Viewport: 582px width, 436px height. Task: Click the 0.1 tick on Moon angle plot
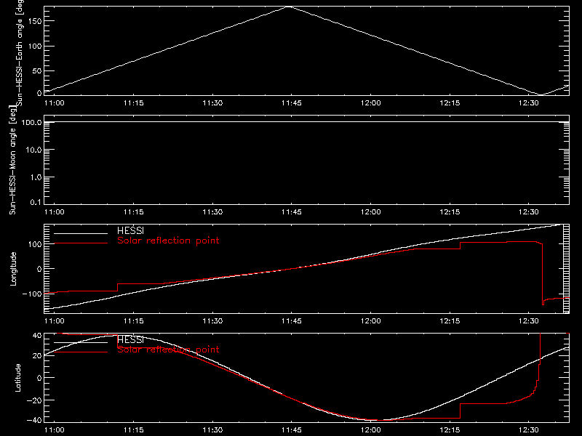(x=36, y=202)
